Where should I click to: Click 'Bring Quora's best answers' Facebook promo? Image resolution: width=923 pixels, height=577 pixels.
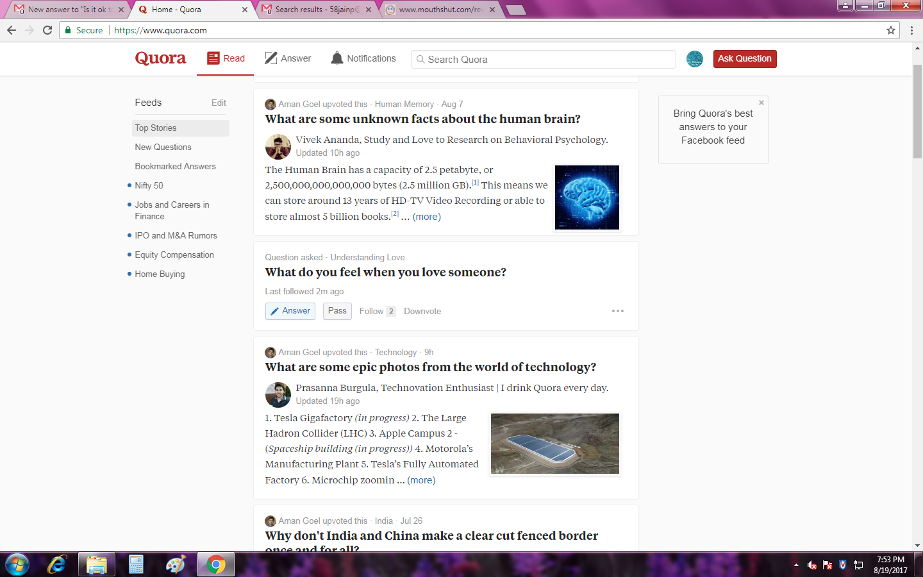(713, 127)
